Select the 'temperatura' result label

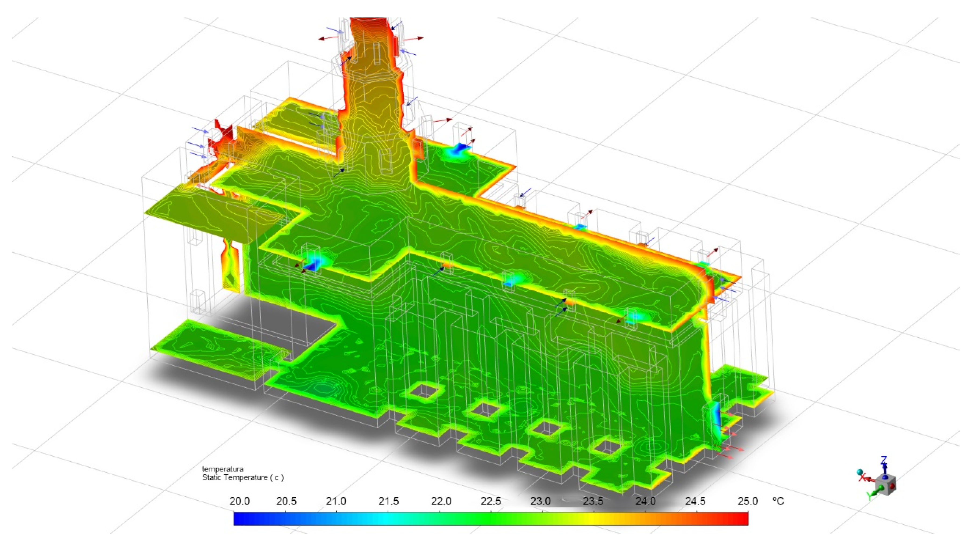(x=223, y=469)
